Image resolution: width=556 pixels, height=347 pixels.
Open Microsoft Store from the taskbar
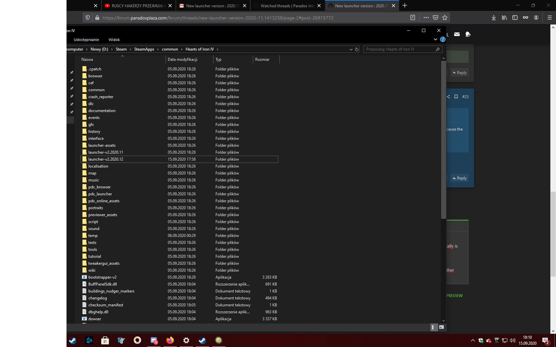point(105,340)
